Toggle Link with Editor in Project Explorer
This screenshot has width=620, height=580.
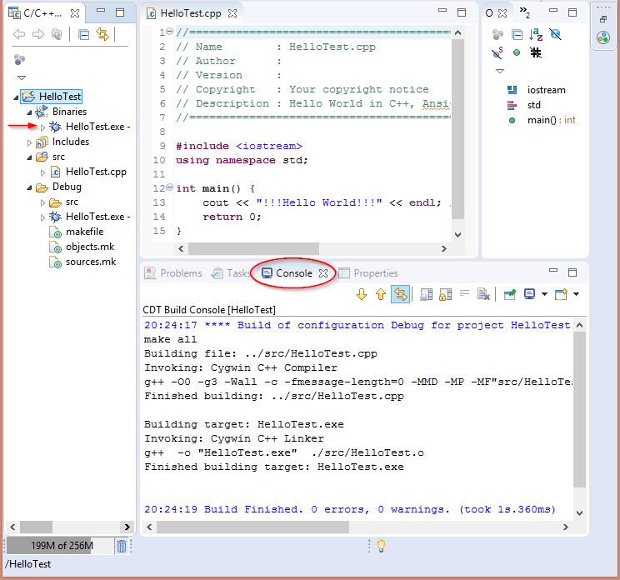pos(102,34)
